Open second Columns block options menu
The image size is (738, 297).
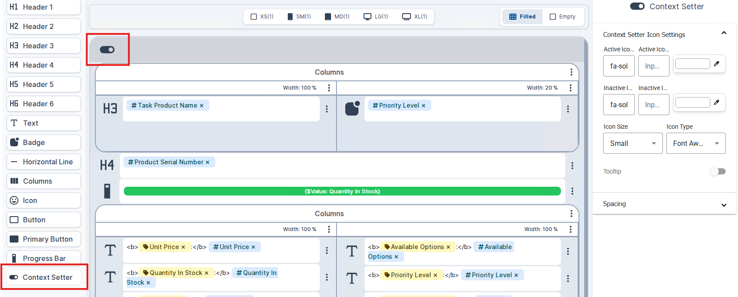(x=571, y=214)
